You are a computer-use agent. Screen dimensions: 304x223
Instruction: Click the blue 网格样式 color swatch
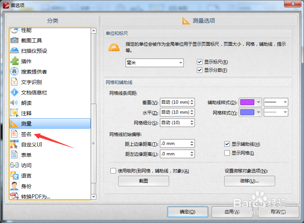click(247, 112)
